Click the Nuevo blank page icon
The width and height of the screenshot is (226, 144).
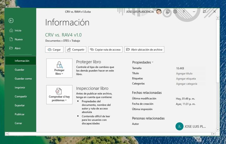click(11, 39)
